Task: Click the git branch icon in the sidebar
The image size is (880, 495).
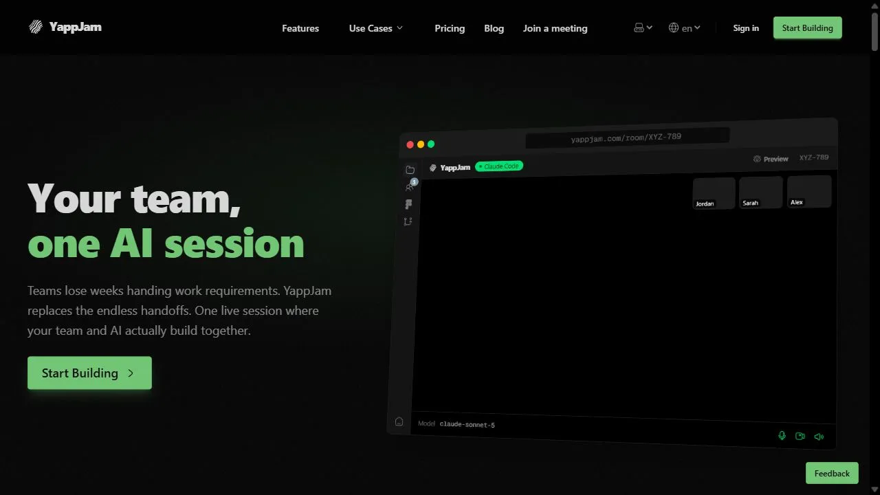Action: pos(408,221)
